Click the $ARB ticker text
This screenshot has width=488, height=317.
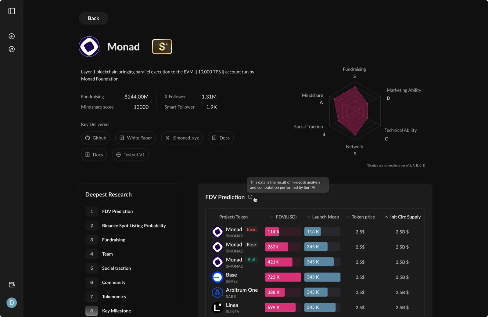pos(231,297)
